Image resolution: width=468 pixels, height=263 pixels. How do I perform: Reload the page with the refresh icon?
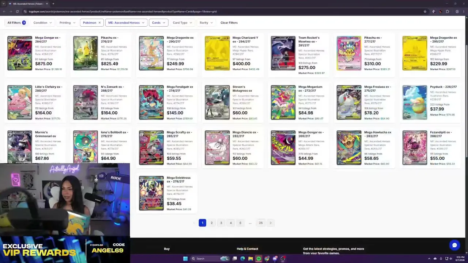[18, 11]
